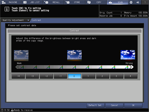Switch to the JOB LIST tab
This screenshot has width=149, height=112.
coord(32,2)
